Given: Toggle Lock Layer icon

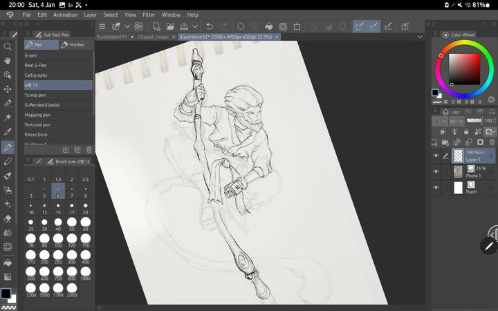Looking at the screenshot, I should (466, 131).
